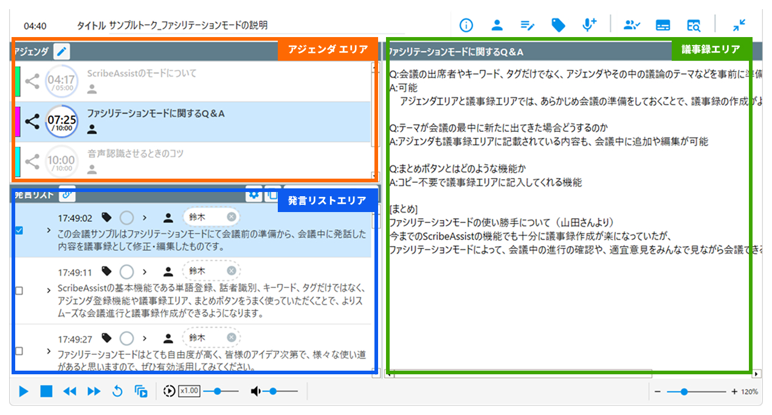
Task: Adjust the playback speed slider
Action: pyautogui.click(x=221, y=391)
